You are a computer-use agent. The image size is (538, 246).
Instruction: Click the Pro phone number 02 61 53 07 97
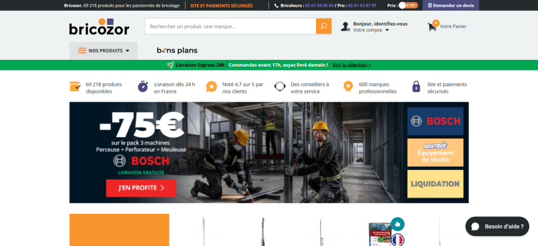(x=362, y=5)
